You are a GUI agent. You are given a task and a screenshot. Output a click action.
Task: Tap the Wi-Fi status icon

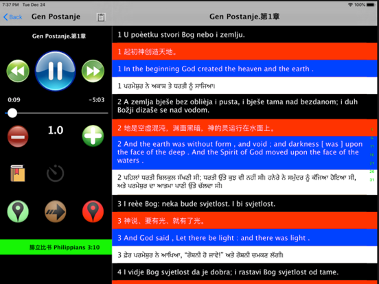(350, 5)
